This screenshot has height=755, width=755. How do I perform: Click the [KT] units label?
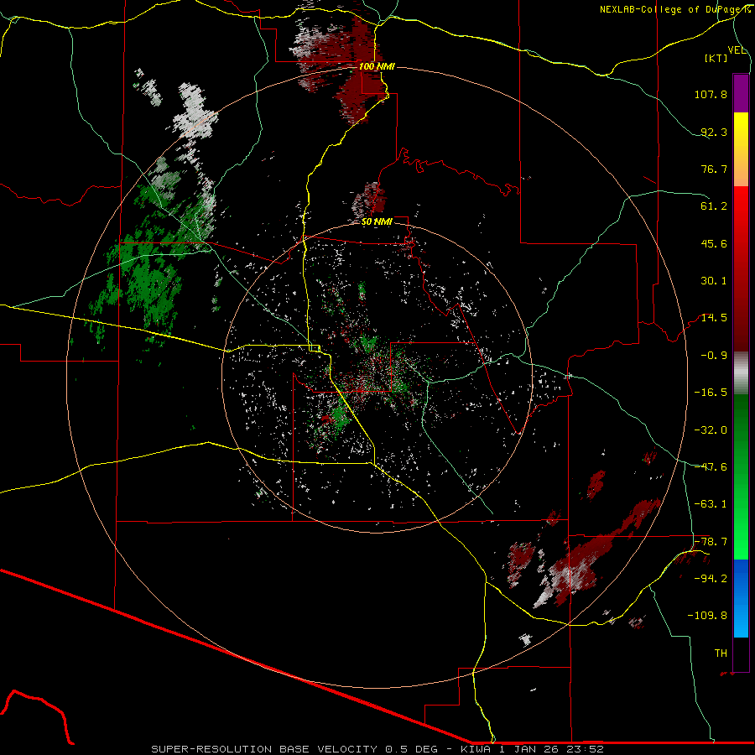coord(716,58)
